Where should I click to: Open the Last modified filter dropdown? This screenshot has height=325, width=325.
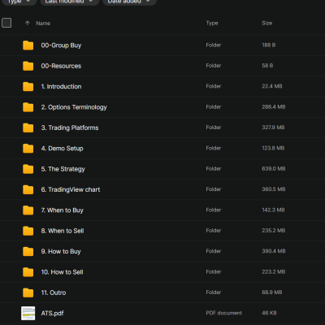pyautogui.click(x=69, y=2)
